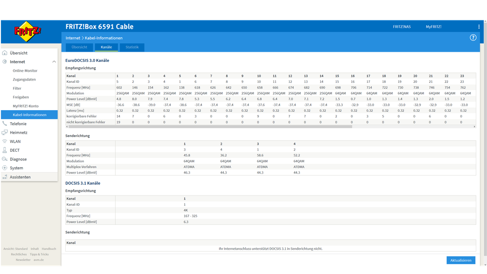Click upstream Power Level 46.3
Screen dimensions: 487x274
[187, 173]
